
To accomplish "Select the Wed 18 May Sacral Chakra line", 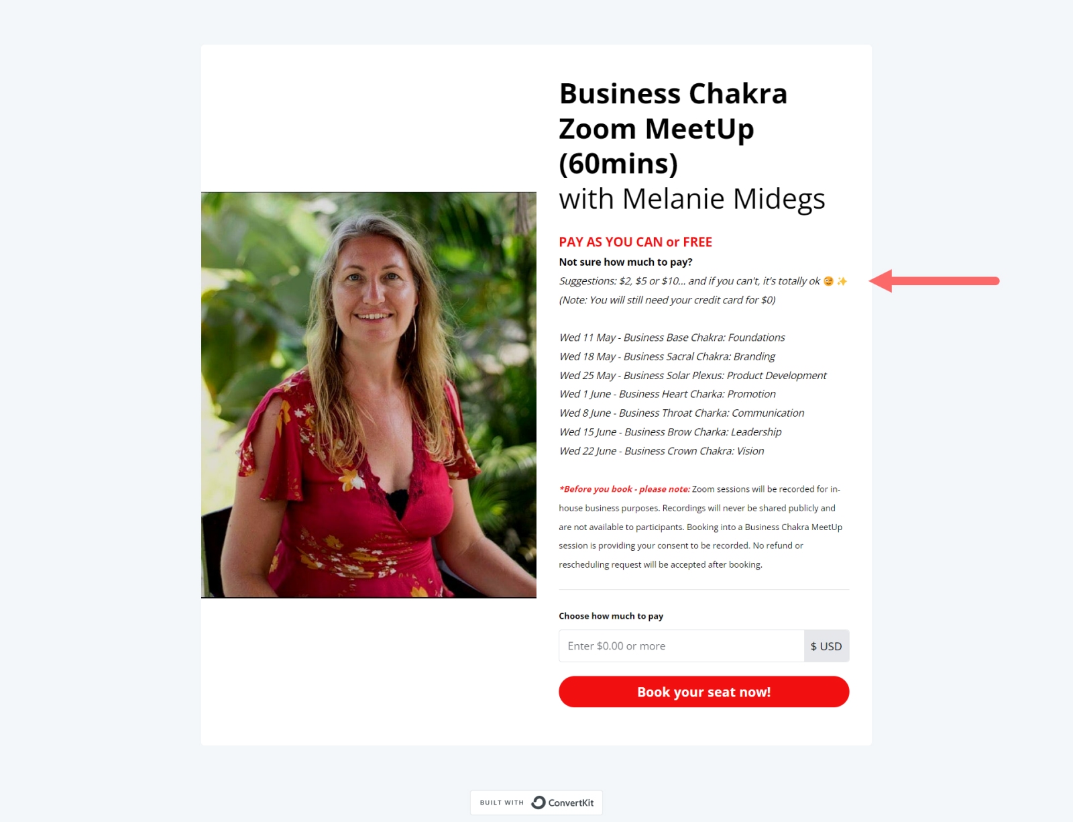I will click(667, 356).
